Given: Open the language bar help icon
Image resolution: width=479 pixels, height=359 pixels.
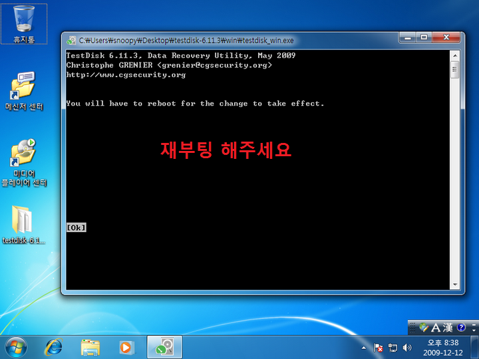Looking at the screenshot, I should pyautogui.click(x=461, y=328).
